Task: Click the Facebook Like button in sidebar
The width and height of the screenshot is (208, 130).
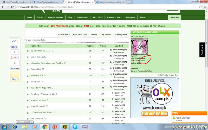Action: (15, 47)
